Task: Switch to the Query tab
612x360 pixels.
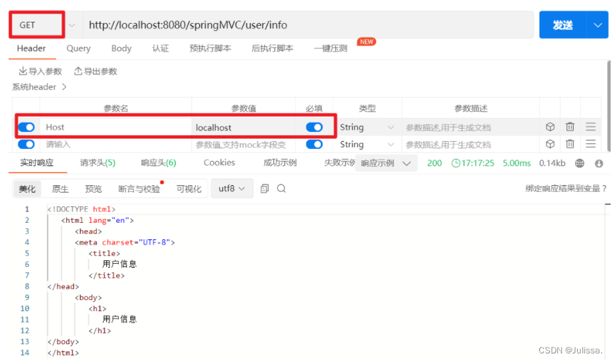Action: 79,48
